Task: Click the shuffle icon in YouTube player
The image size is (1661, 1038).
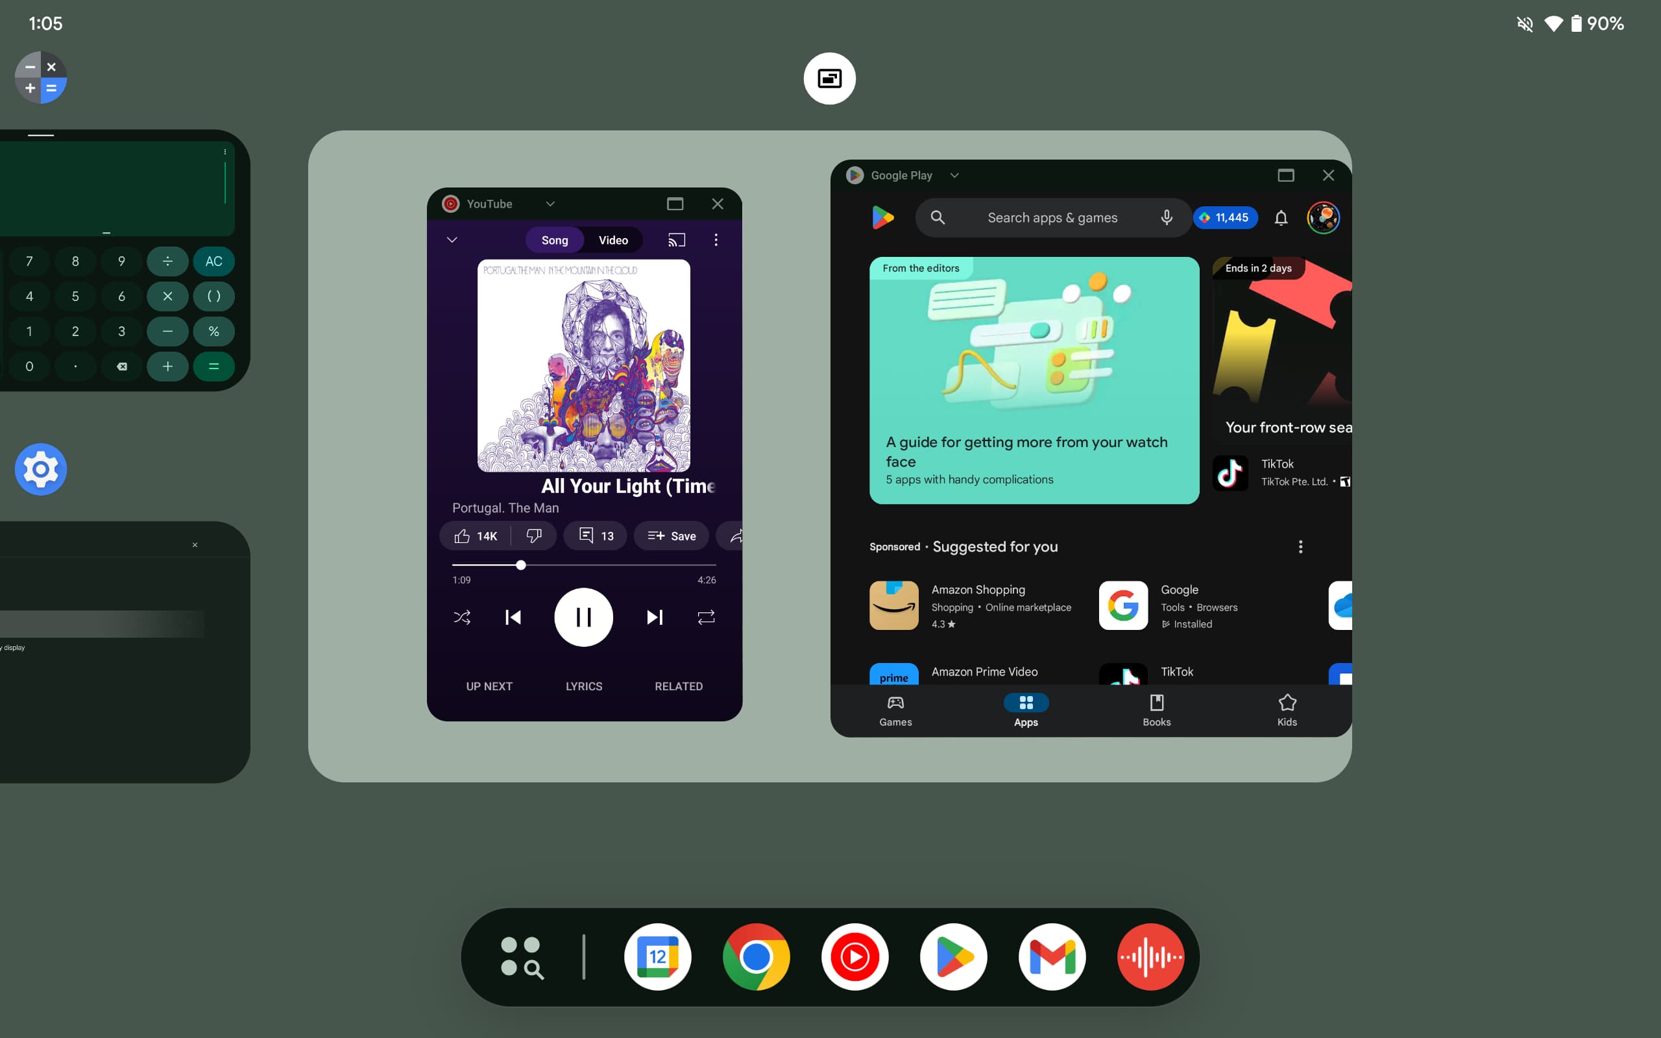Action: [461, 616]
